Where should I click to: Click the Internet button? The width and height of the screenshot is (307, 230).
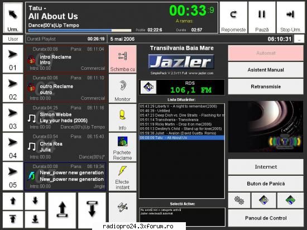coord(266,167)
